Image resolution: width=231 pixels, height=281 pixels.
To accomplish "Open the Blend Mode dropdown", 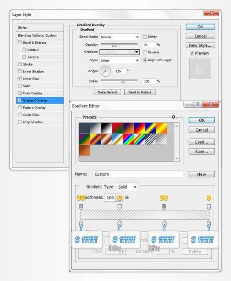I will tap(120, 37).
